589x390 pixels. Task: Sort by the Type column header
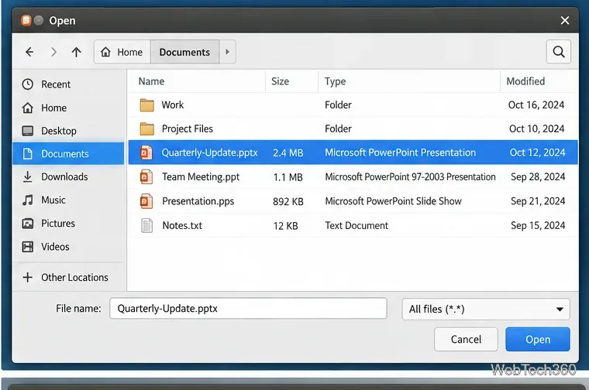pos(335,81)
